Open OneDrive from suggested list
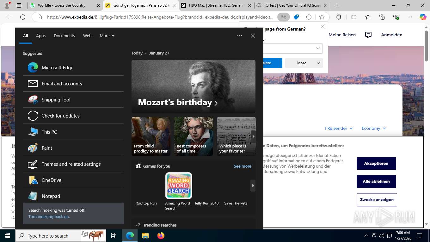 point(73,180)
